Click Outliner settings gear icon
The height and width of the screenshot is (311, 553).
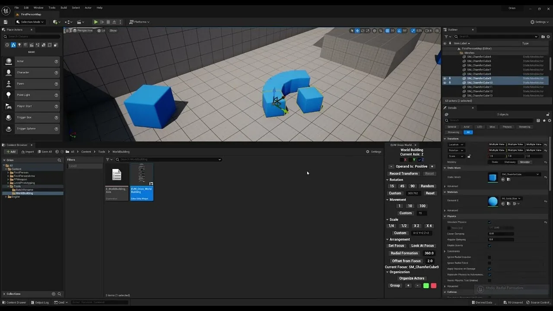click(549, 37)
